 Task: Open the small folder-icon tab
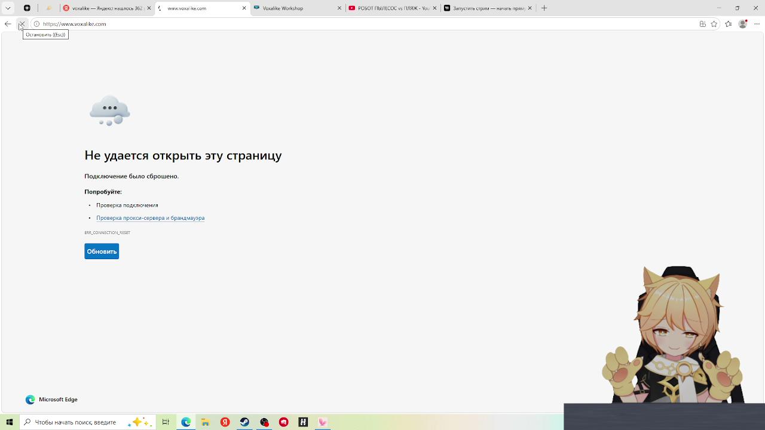[x=49, y=8]
